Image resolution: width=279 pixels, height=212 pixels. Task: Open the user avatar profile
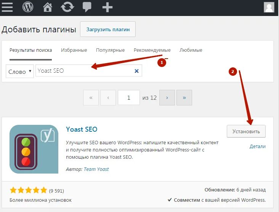[x=269, y=7]
